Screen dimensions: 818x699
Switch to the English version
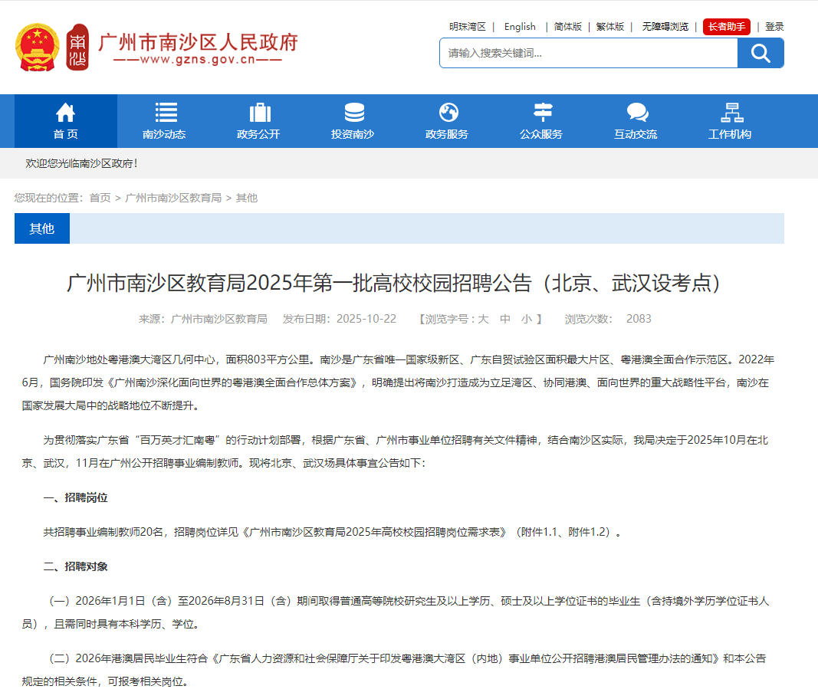coord(520,27)
